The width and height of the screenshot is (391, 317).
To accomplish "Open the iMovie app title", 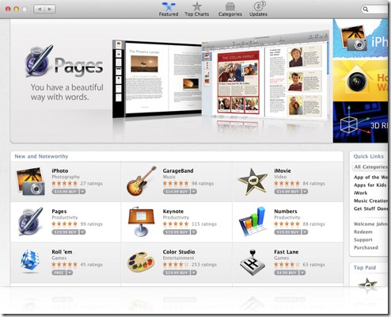I will [283, 171].
